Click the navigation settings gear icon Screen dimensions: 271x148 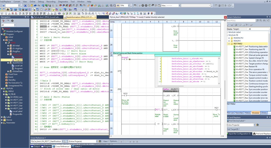(12, 21)
